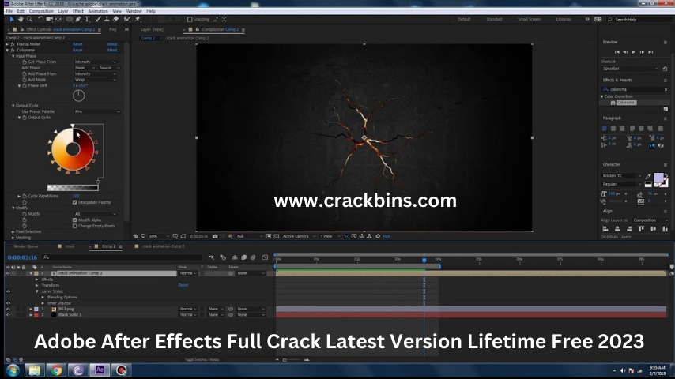
Task: Play the preview
Action: point(634,52)
